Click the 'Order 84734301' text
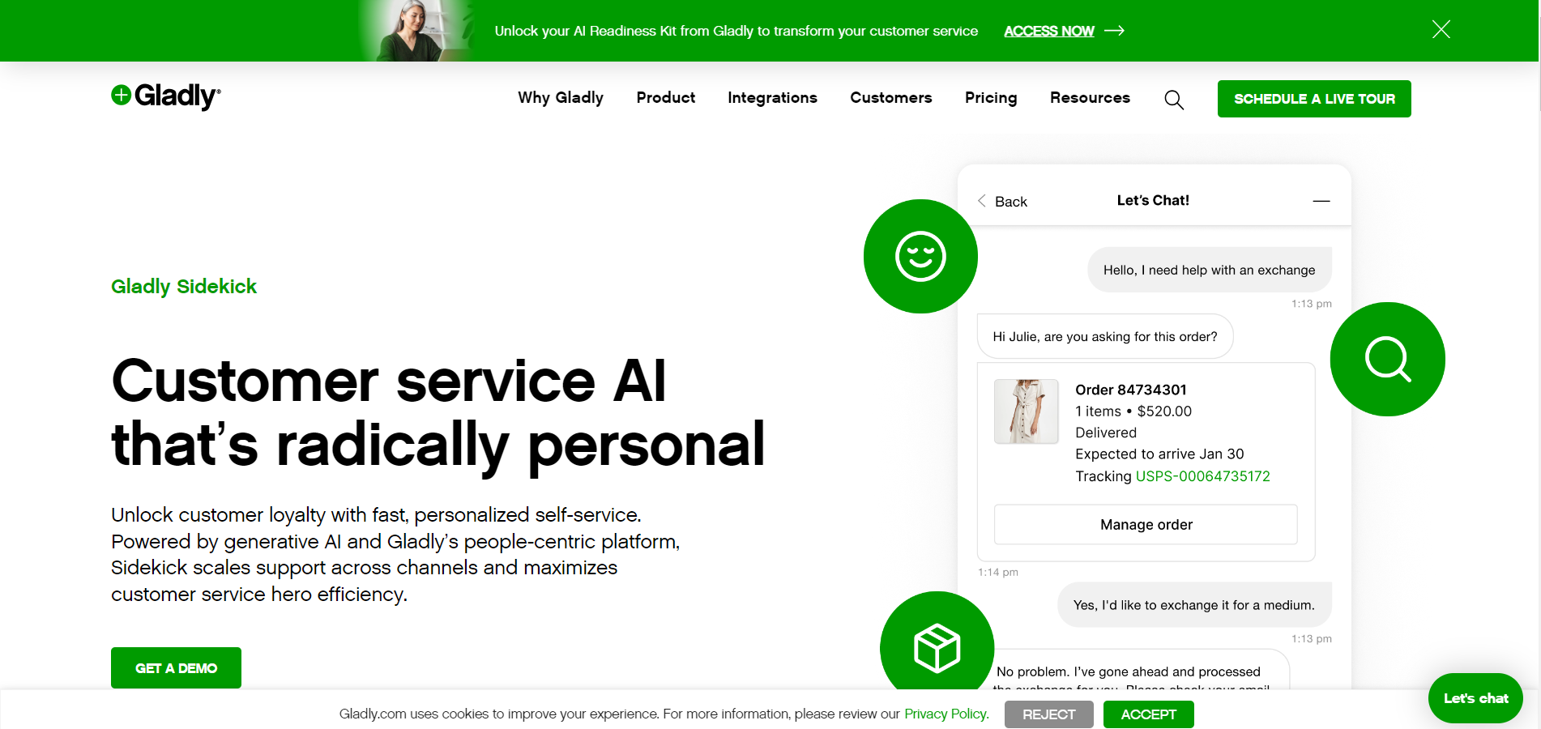The height and width of the screenshot is (729, 1541). pyautogui.click(x=1131, y=390)
